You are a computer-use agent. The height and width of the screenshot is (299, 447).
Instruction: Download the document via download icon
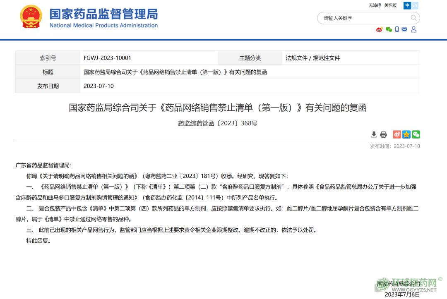point(374,134)
